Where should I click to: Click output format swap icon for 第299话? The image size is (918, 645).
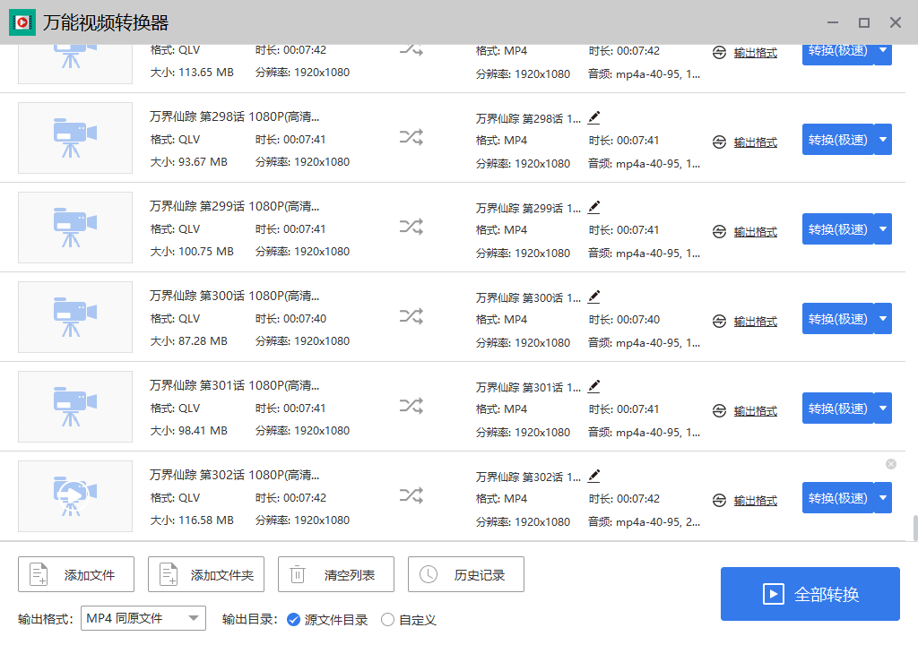[x=720, y=232]
